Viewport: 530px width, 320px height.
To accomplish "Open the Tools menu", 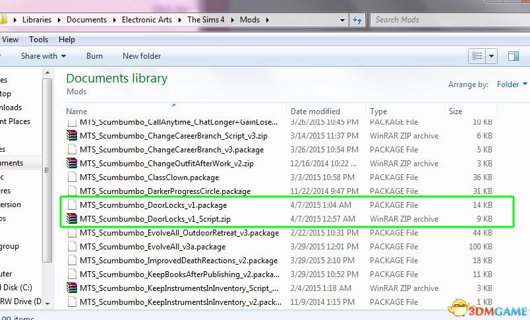I will [x=38, y=40].
